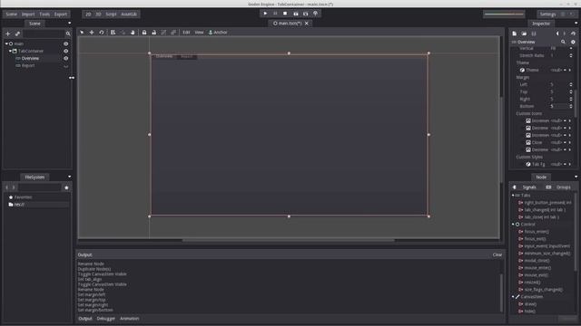Viewport: 581px width, 326px height.
Task: Open the Anchor dropdown
Action: [x=218, y=33]
